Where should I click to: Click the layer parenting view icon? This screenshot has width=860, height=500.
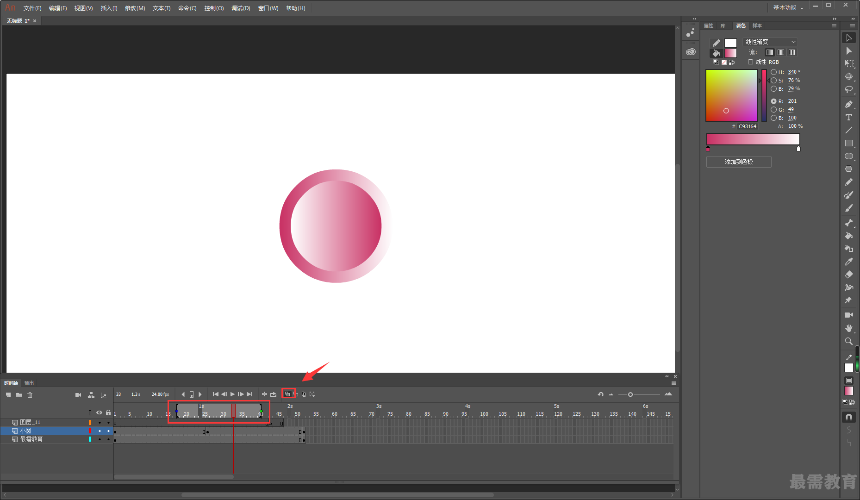(91, 395)
